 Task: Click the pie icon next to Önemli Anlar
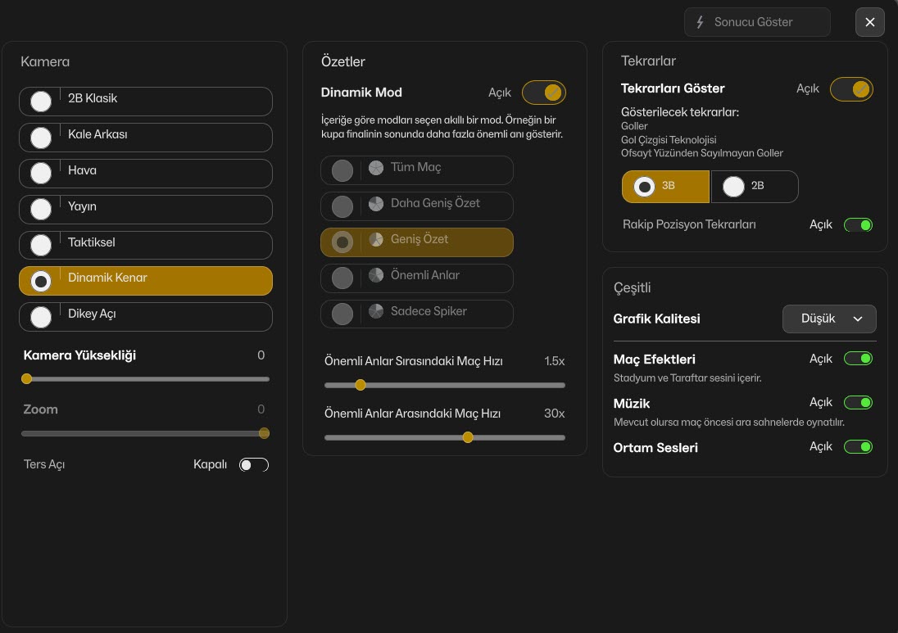click(376, 276)
